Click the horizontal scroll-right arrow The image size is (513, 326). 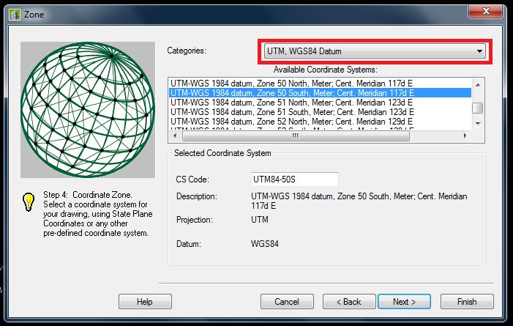[x=465, y=136]
